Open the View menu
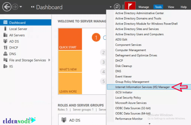This screenshot has height=125, width=191. (171, 7)
